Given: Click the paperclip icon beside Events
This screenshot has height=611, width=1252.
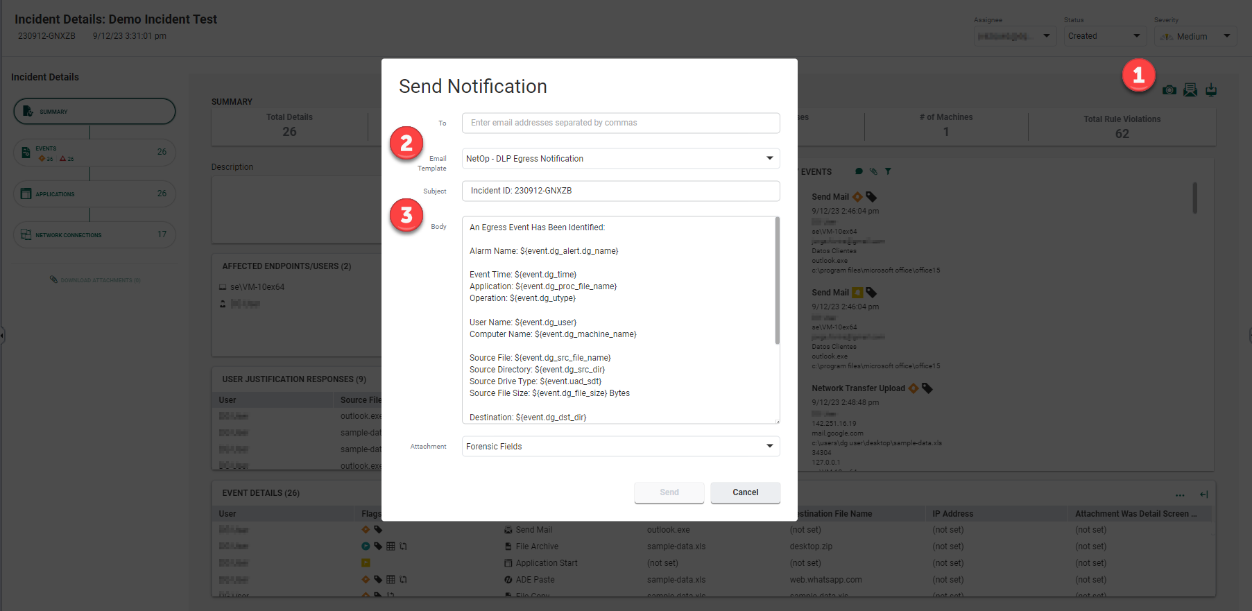Looking at the screenshot, I should (x=873, y=171).
